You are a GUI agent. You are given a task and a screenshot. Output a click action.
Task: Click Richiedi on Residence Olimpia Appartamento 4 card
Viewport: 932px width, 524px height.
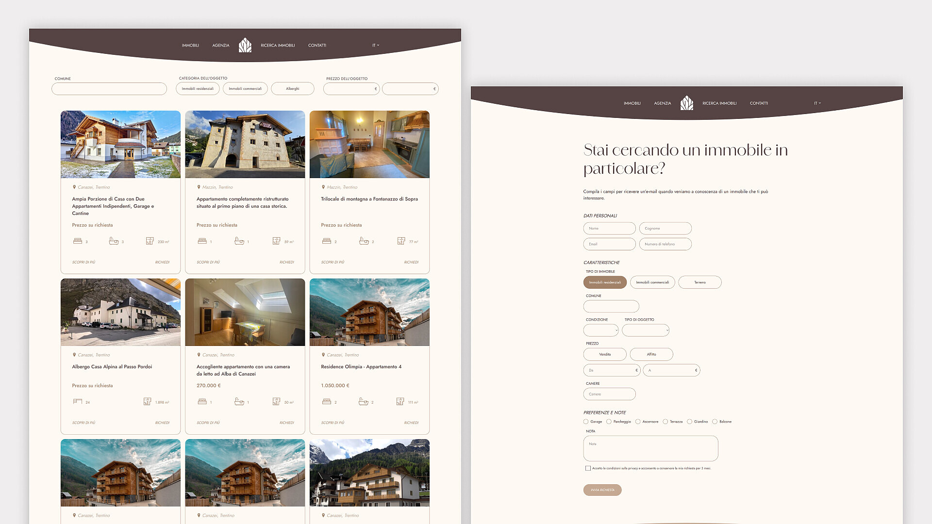(x=411, y=423)
